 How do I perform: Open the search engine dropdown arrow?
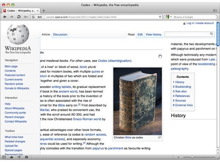[171, 17]
